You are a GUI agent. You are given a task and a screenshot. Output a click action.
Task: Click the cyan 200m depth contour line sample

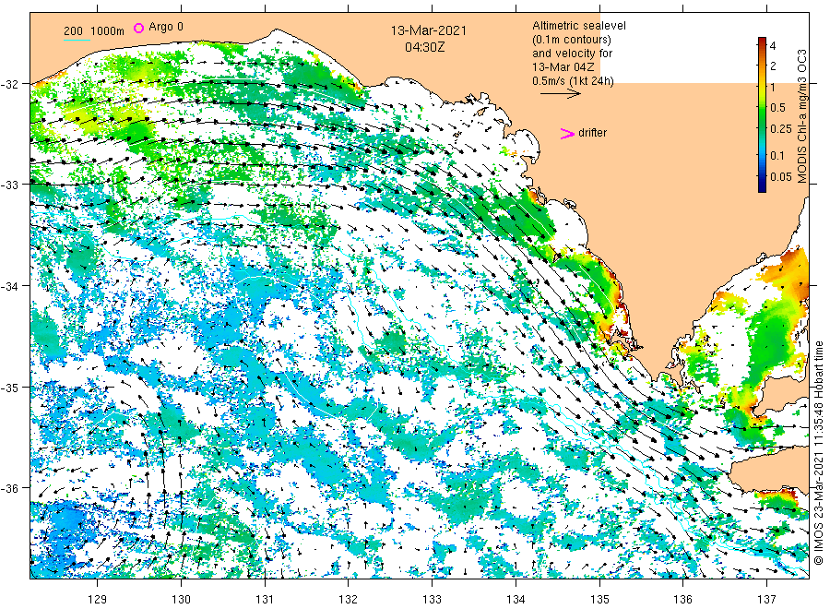coord(77,40)
